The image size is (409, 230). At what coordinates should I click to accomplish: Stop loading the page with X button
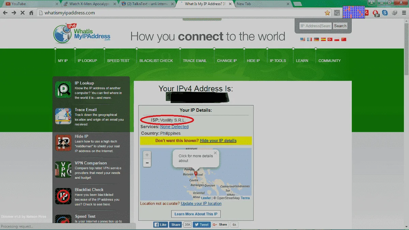coord(23,13)
